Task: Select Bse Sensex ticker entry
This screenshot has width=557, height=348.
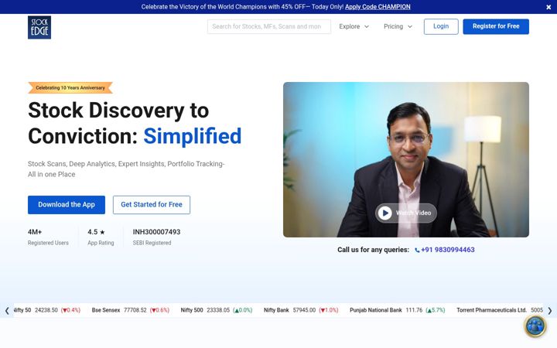Action: [x=131, y=310]
